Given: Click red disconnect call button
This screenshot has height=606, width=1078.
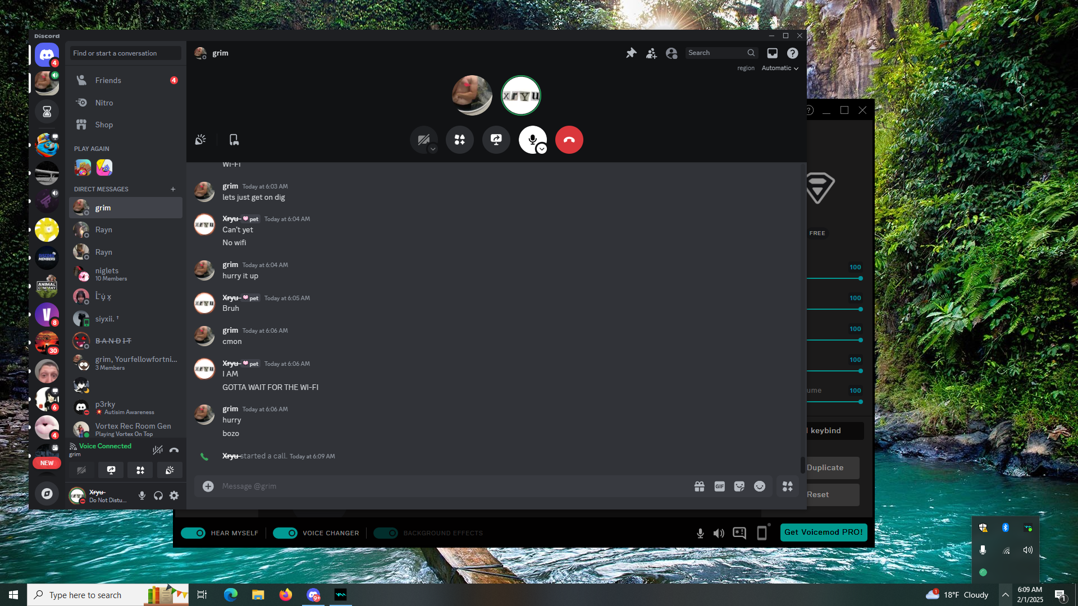Looking at the screenshot, I should tap(569, 140).
